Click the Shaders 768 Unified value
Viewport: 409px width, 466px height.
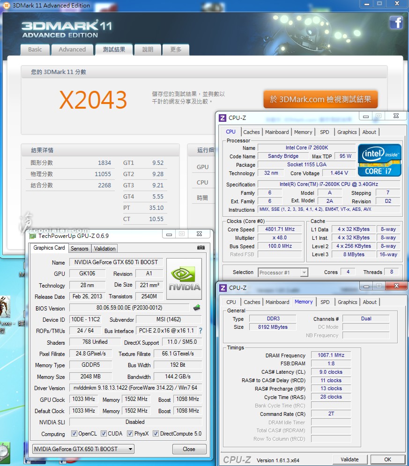click(95, 342)
